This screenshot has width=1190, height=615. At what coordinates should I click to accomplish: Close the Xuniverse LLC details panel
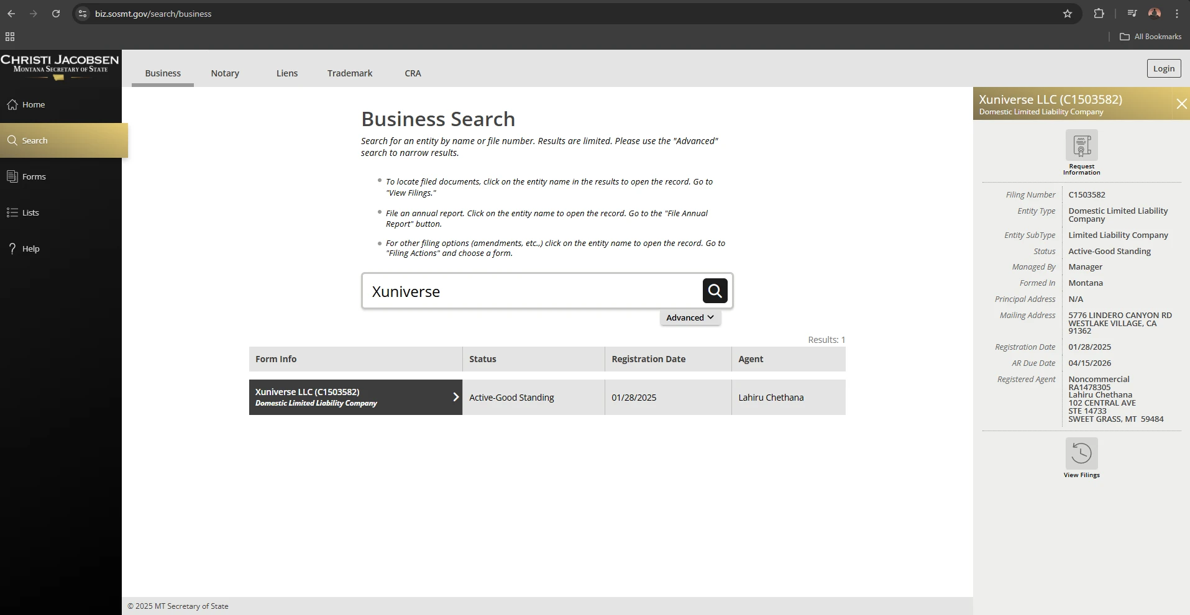(1181, 104)
